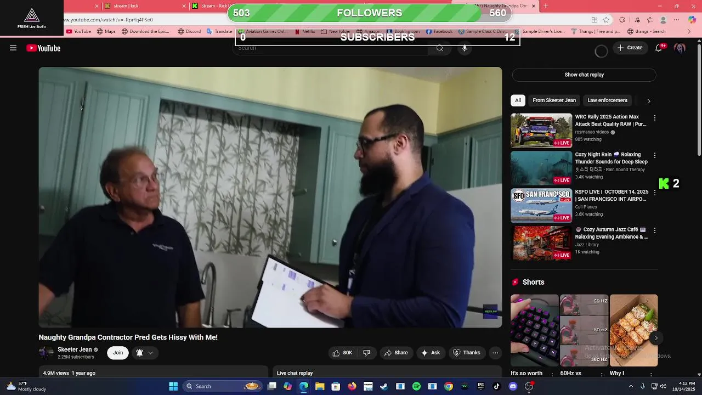702x395 pixels.
Task: Click the Ask button
Action: click(431, 353)
